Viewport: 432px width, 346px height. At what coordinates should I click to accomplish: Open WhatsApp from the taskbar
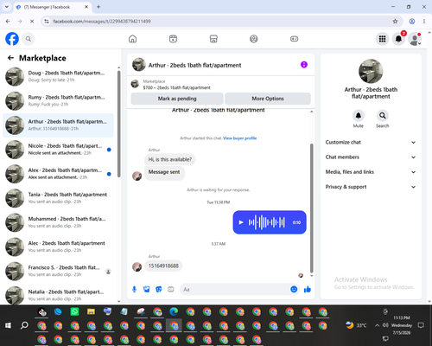click(74, 311)
